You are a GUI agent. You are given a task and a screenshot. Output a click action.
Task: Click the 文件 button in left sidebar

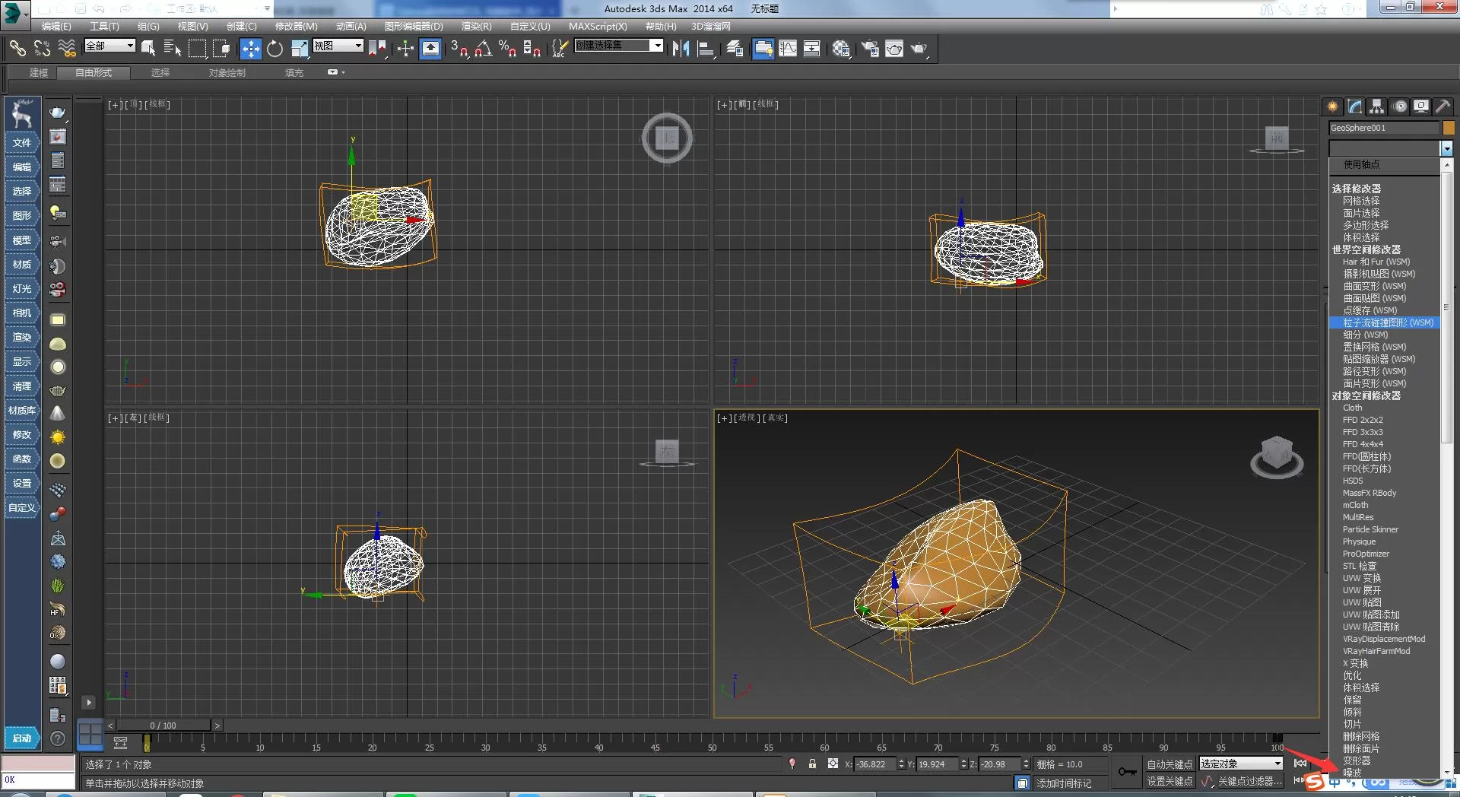coord(22,143)
